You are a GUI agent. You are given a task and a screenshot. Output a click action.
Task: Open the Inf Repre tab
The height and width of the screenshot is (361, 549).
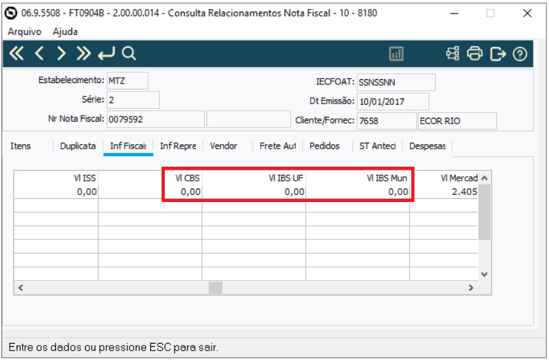pos(178,146)
